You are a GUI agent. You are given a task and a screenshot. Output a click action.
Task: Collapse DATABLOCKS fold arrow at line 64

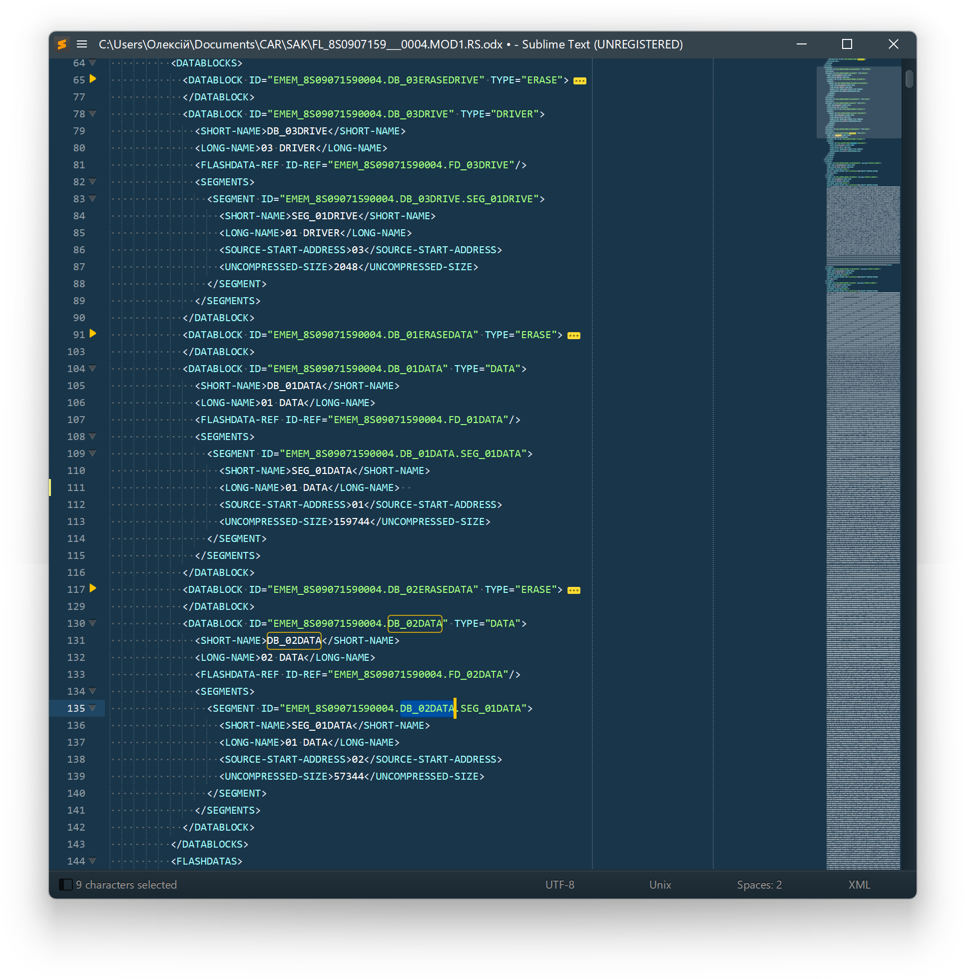[92, 63]
